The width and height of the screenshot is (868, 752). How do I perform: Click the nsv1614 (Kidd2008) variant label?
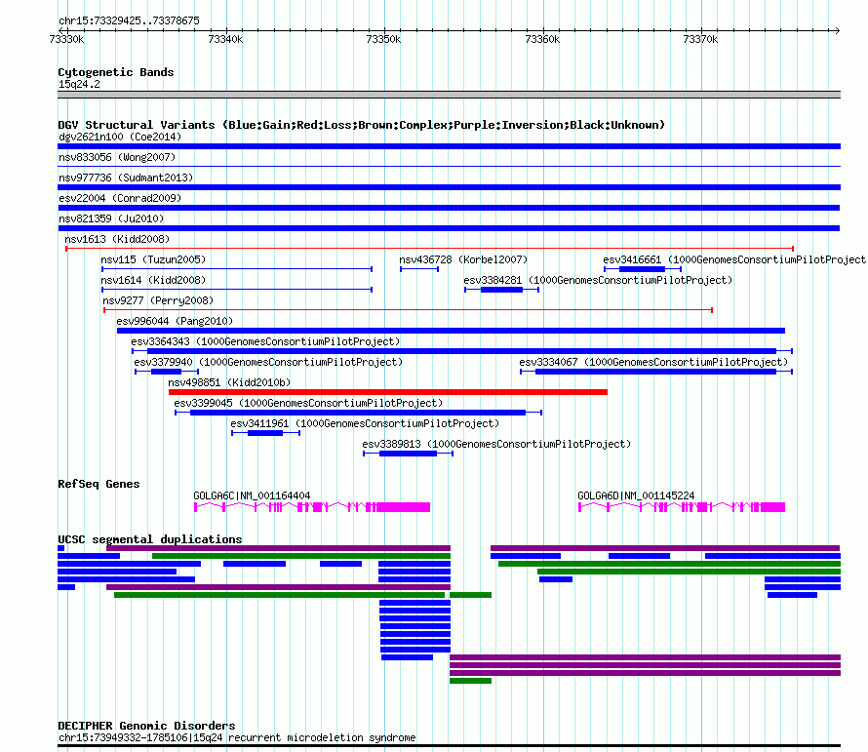(153, 280)
